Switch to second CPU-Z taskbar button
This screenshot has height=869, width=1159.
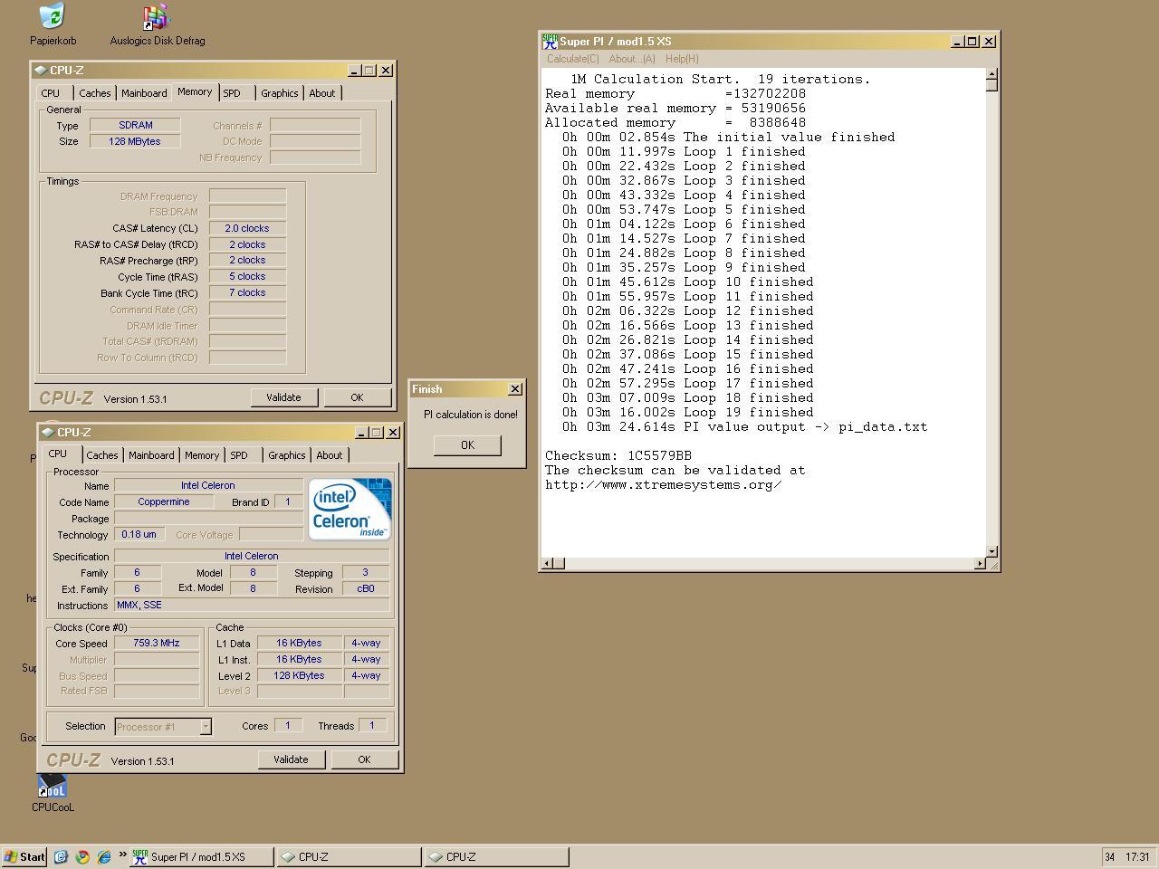[x=497, y=856]
